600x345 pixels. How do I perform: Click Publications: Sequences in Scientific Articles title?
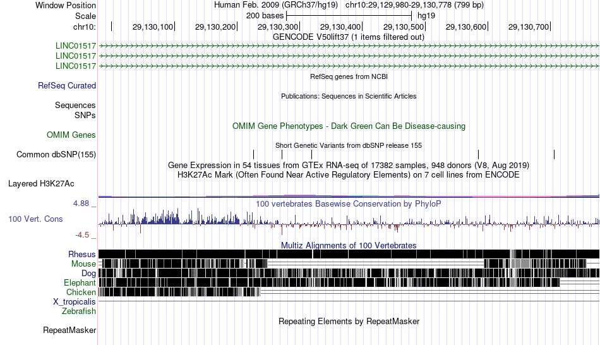pos(349,96)
